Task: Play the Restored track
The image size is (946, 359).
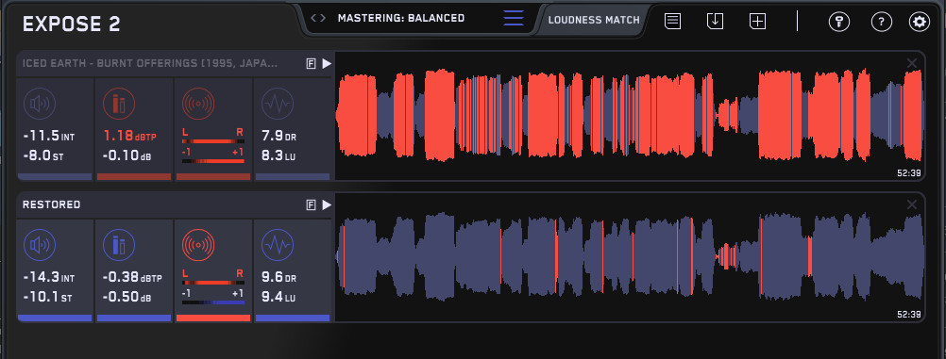Action: [327, 204]
